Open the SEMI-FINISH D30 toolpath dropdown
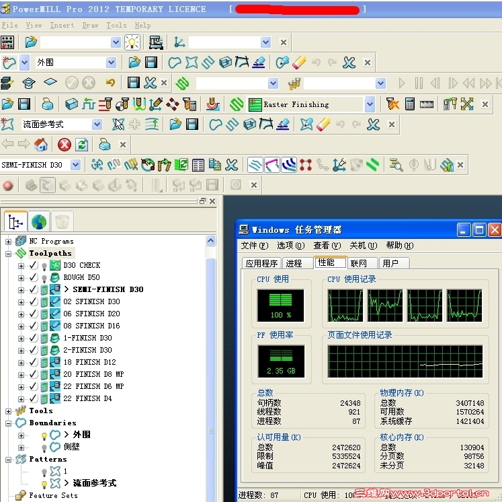The image size is (502, 502). pyautogui.click(x=75, y=165)
